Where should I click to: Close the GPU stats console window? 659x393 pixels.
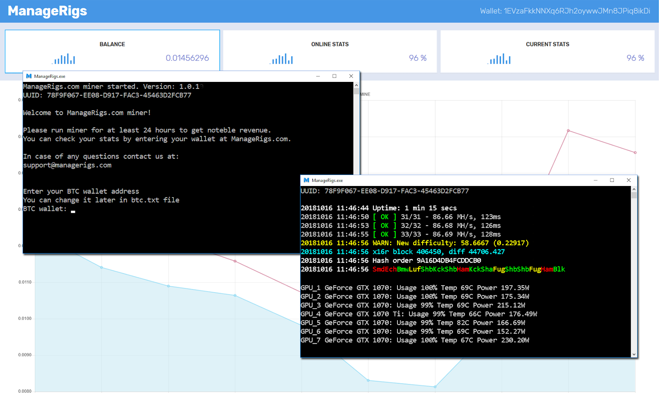click(629, 180)
